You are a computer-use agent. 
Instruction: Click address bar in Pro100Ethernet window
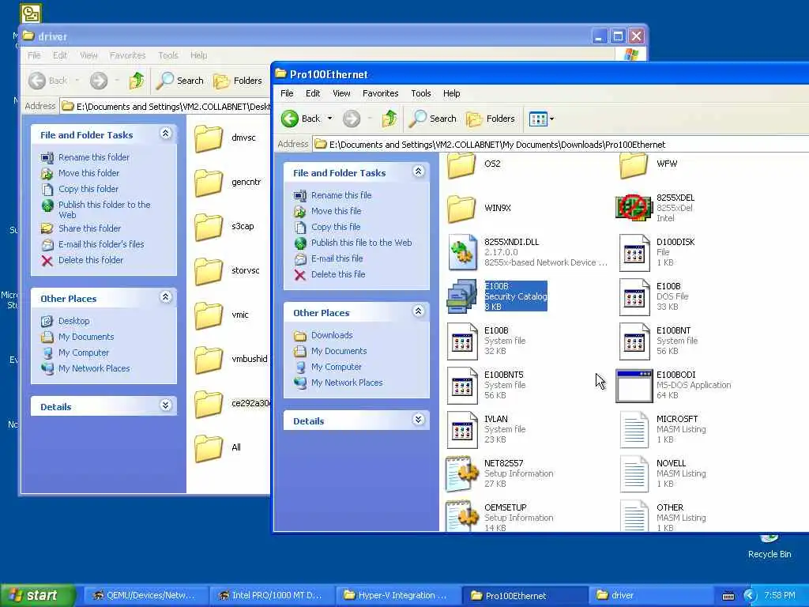click(x=560, y=145)
